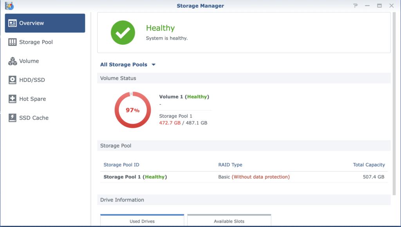Open help with the question mark icon
Viewport: 401px width, 227px height.
click(x=356, y=6)
